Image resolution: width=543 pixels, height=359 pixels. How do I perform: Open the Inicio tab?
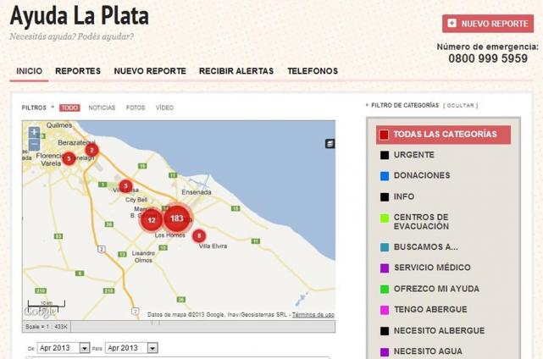click(29, 71)
